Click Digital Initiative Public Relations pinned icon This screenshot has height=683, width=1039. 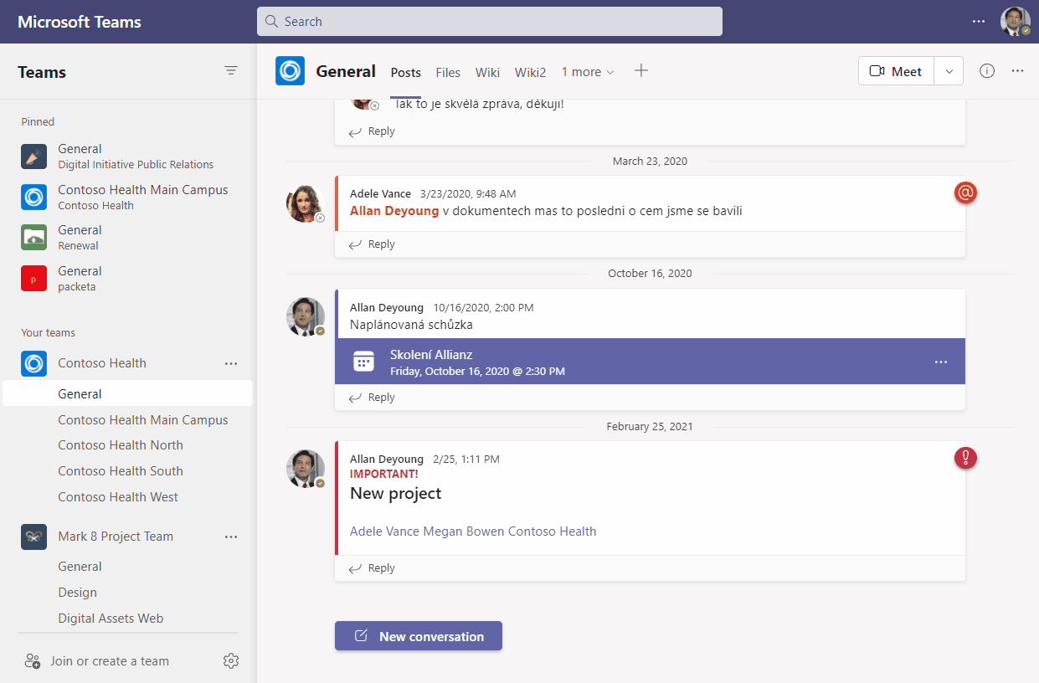pos(33,156)
